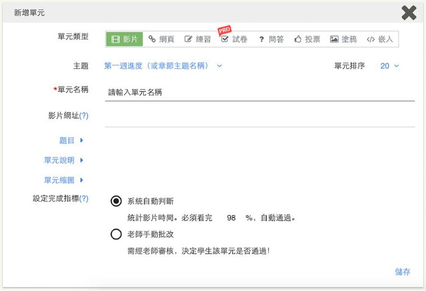Select the 試卷 checkbox icon unit type
This screenshot has width=426, height=291.
point(234,39)
